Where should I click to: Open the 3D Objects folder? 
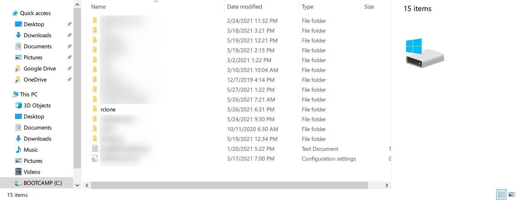click(37, 105)
